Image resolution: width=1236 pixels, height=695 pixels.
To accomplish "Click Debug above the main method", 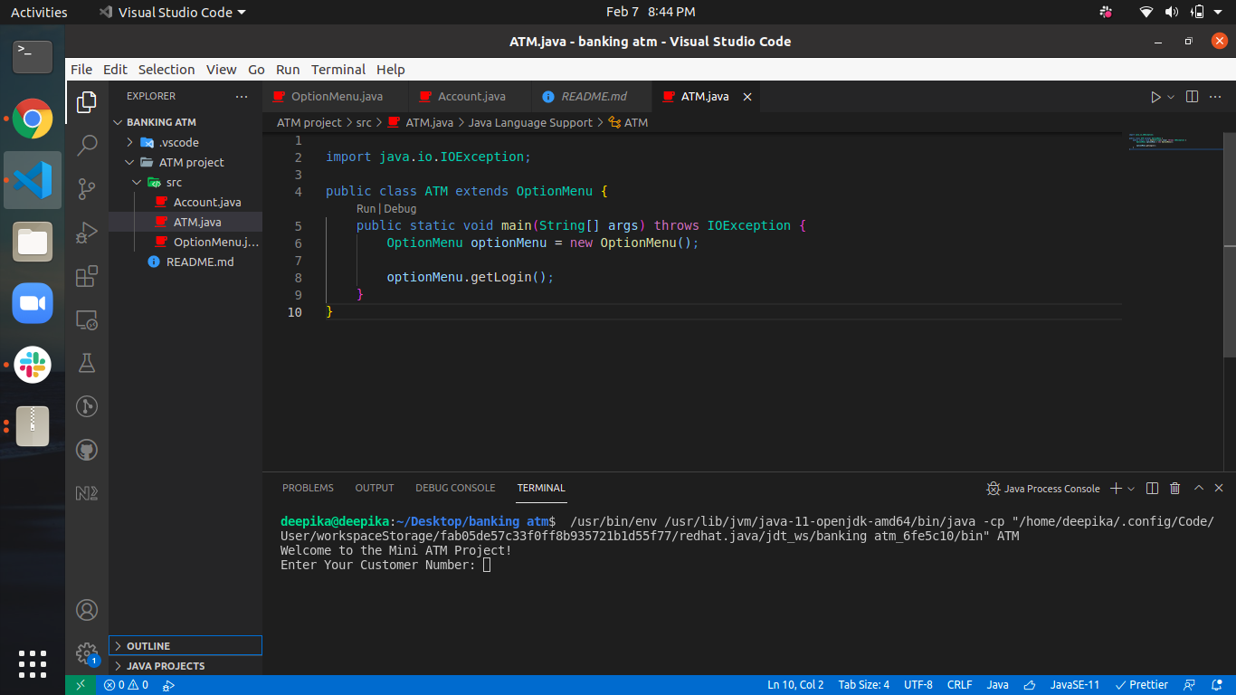I will click(398, 208).
